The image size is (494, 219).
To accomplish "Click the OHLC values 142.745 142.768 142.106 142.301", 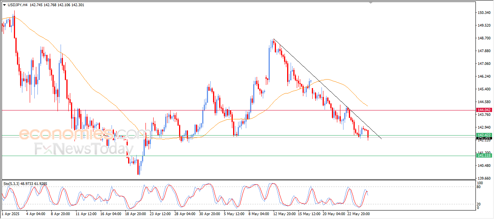I will point(57,5).
